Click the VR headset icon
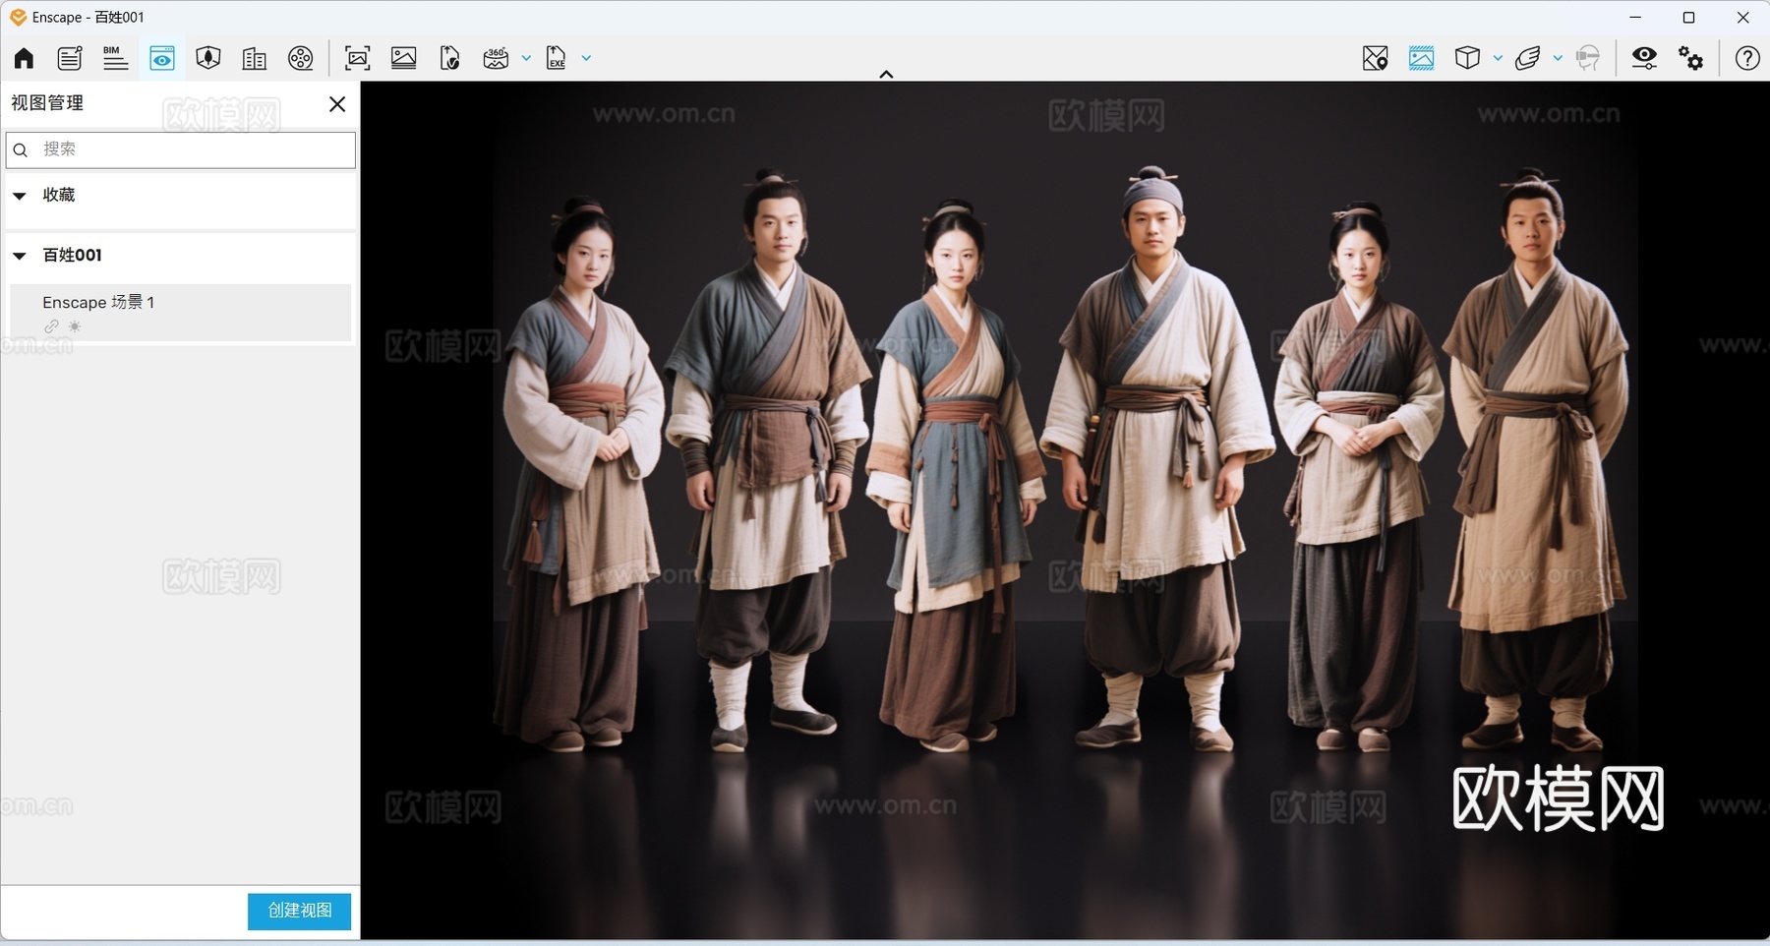The width and height of the screenshot is (1770, 946). tap(1588, 58)
